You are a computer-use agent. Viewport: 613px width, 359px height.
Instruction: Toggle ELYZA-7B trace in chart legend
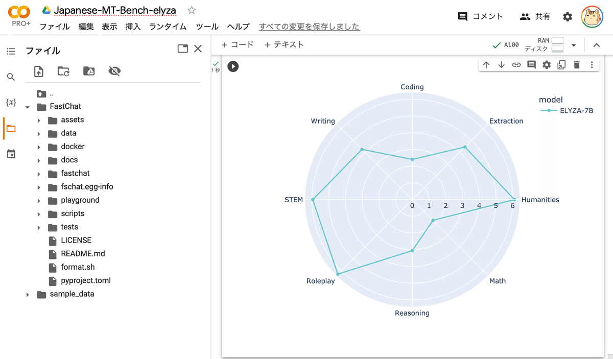pos(567,111)
